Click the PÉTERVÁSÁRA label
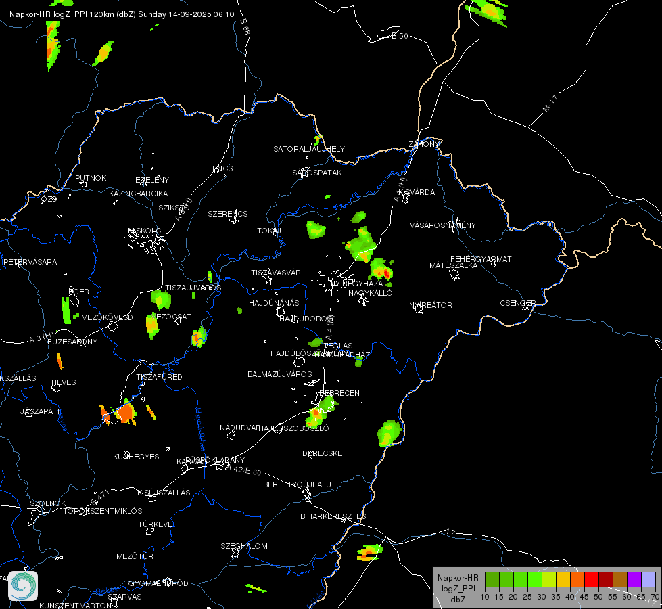This screenshot has width=662, height=609. pos(30,262)
